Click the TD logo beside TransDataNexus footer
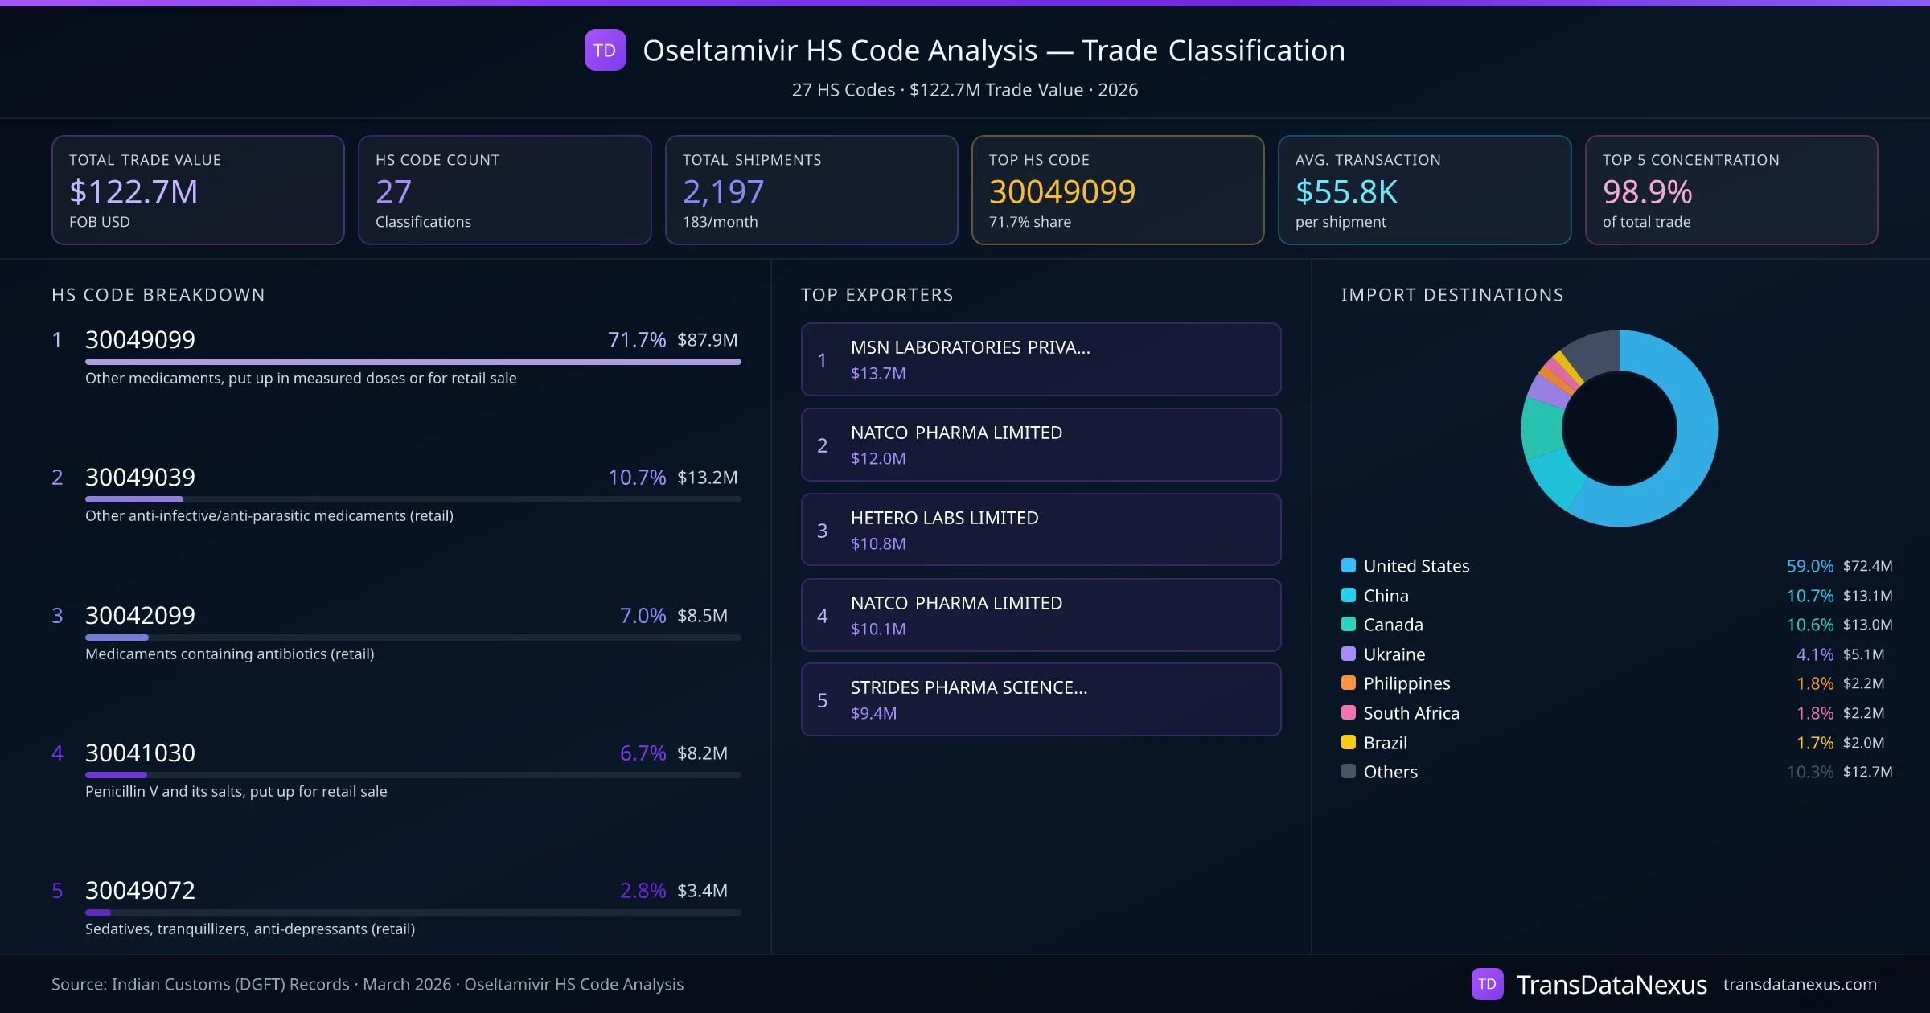 coord(1487,984)
